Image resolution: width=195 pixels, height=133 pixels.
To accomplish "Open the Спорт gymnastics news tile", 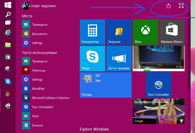I will coord(159,111).
